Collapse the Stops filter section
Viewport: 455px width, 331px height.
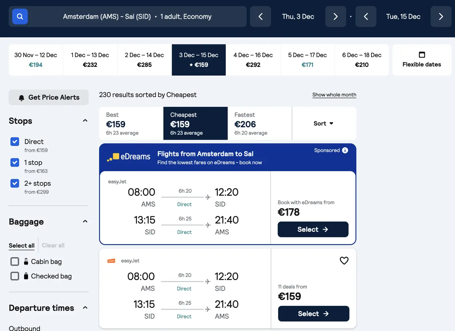pyautogui.click(x=85, y=121)
